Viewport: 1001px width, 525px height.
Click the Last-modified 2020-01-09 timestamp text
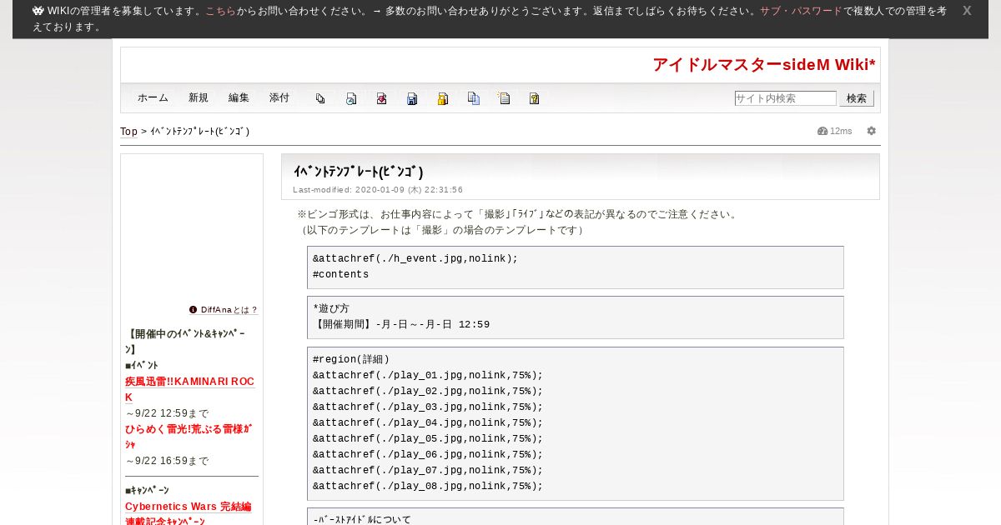(x=378, y=190)
